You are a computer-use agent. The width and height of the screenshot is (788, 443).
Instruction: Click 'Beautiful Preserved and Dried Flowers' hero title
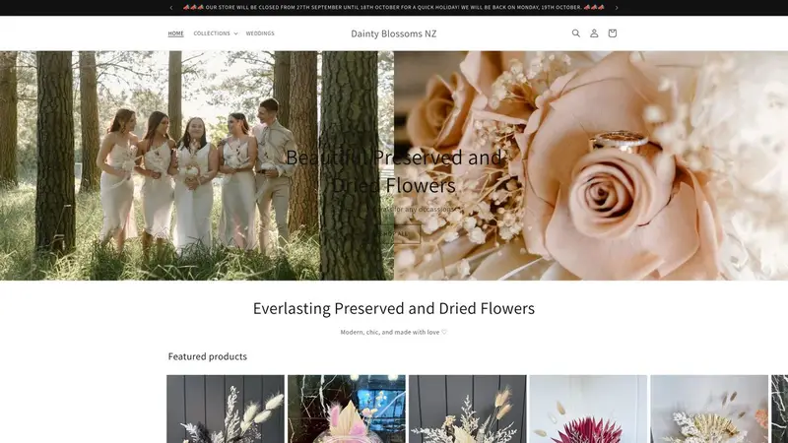click(394, 171)
